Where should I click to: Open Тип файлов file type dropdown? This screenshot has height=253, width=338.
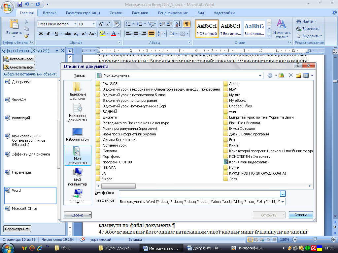pyautogui.click(x=283, y=202)
